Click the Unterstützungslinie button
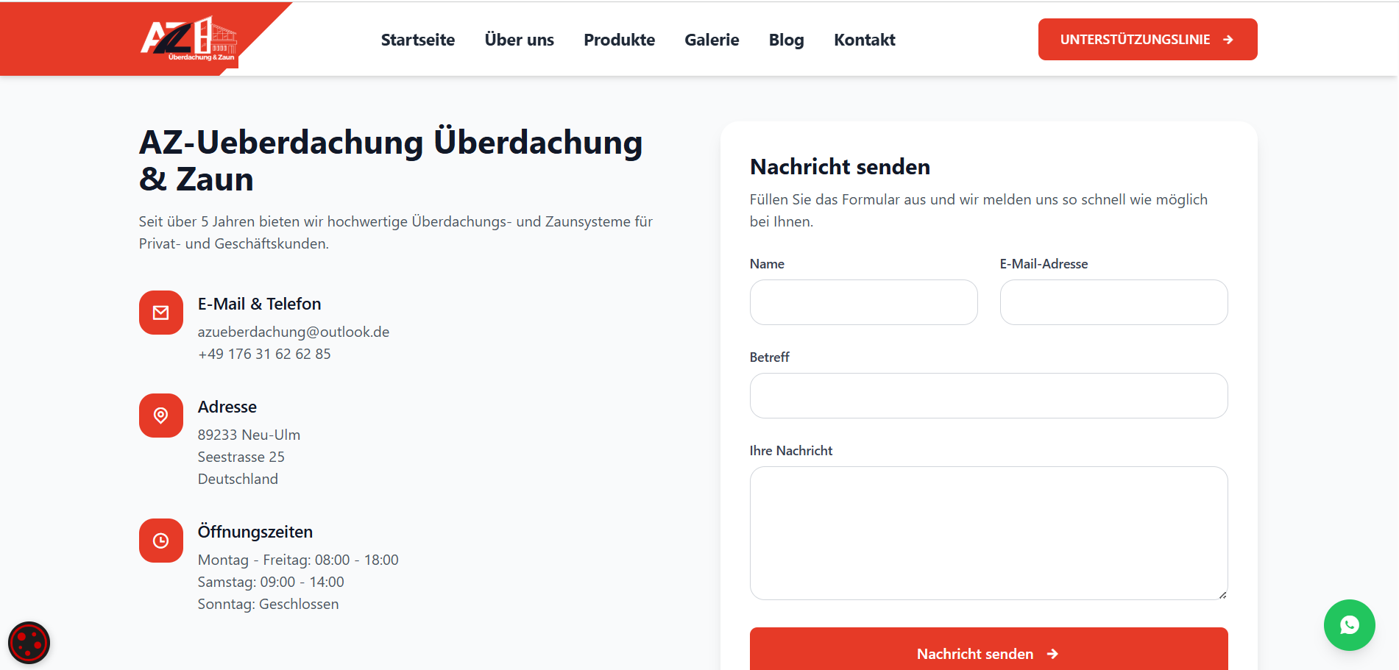This screenshot has height=670, width=1399. (x=1147, y=40)
